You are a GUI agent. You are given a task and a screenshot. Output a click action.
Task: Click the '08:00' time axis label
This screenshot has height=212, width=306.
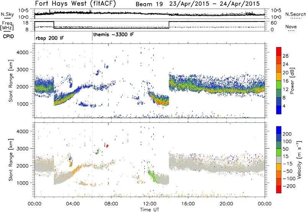pyautogui.click(x=111, y=204)
